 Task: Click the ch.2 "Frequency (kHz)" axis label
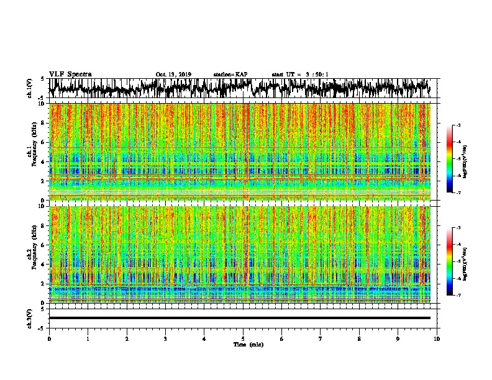pos(34,247)
